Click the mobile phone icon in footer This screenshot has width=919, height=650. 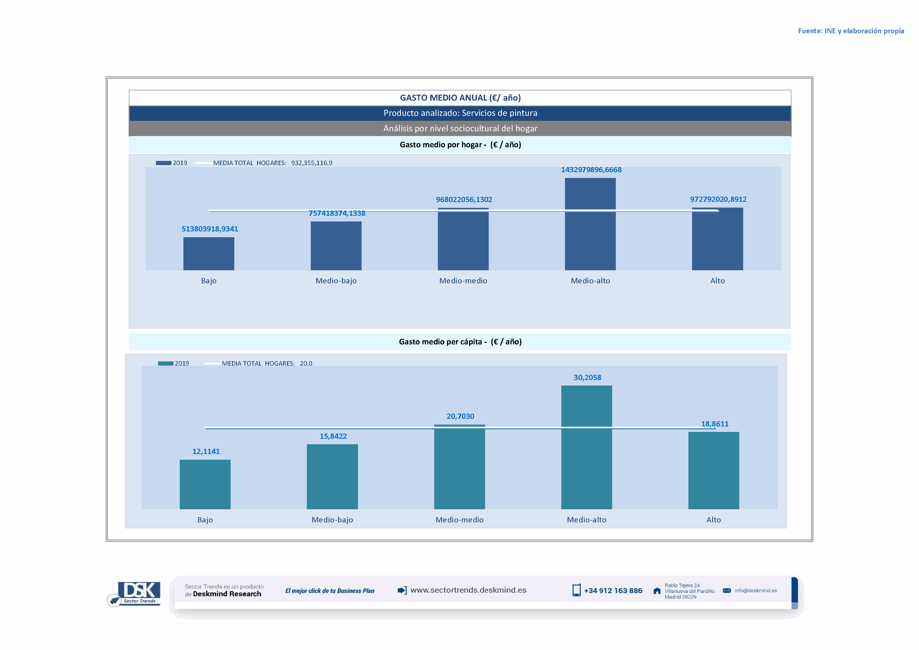(576, 590)
